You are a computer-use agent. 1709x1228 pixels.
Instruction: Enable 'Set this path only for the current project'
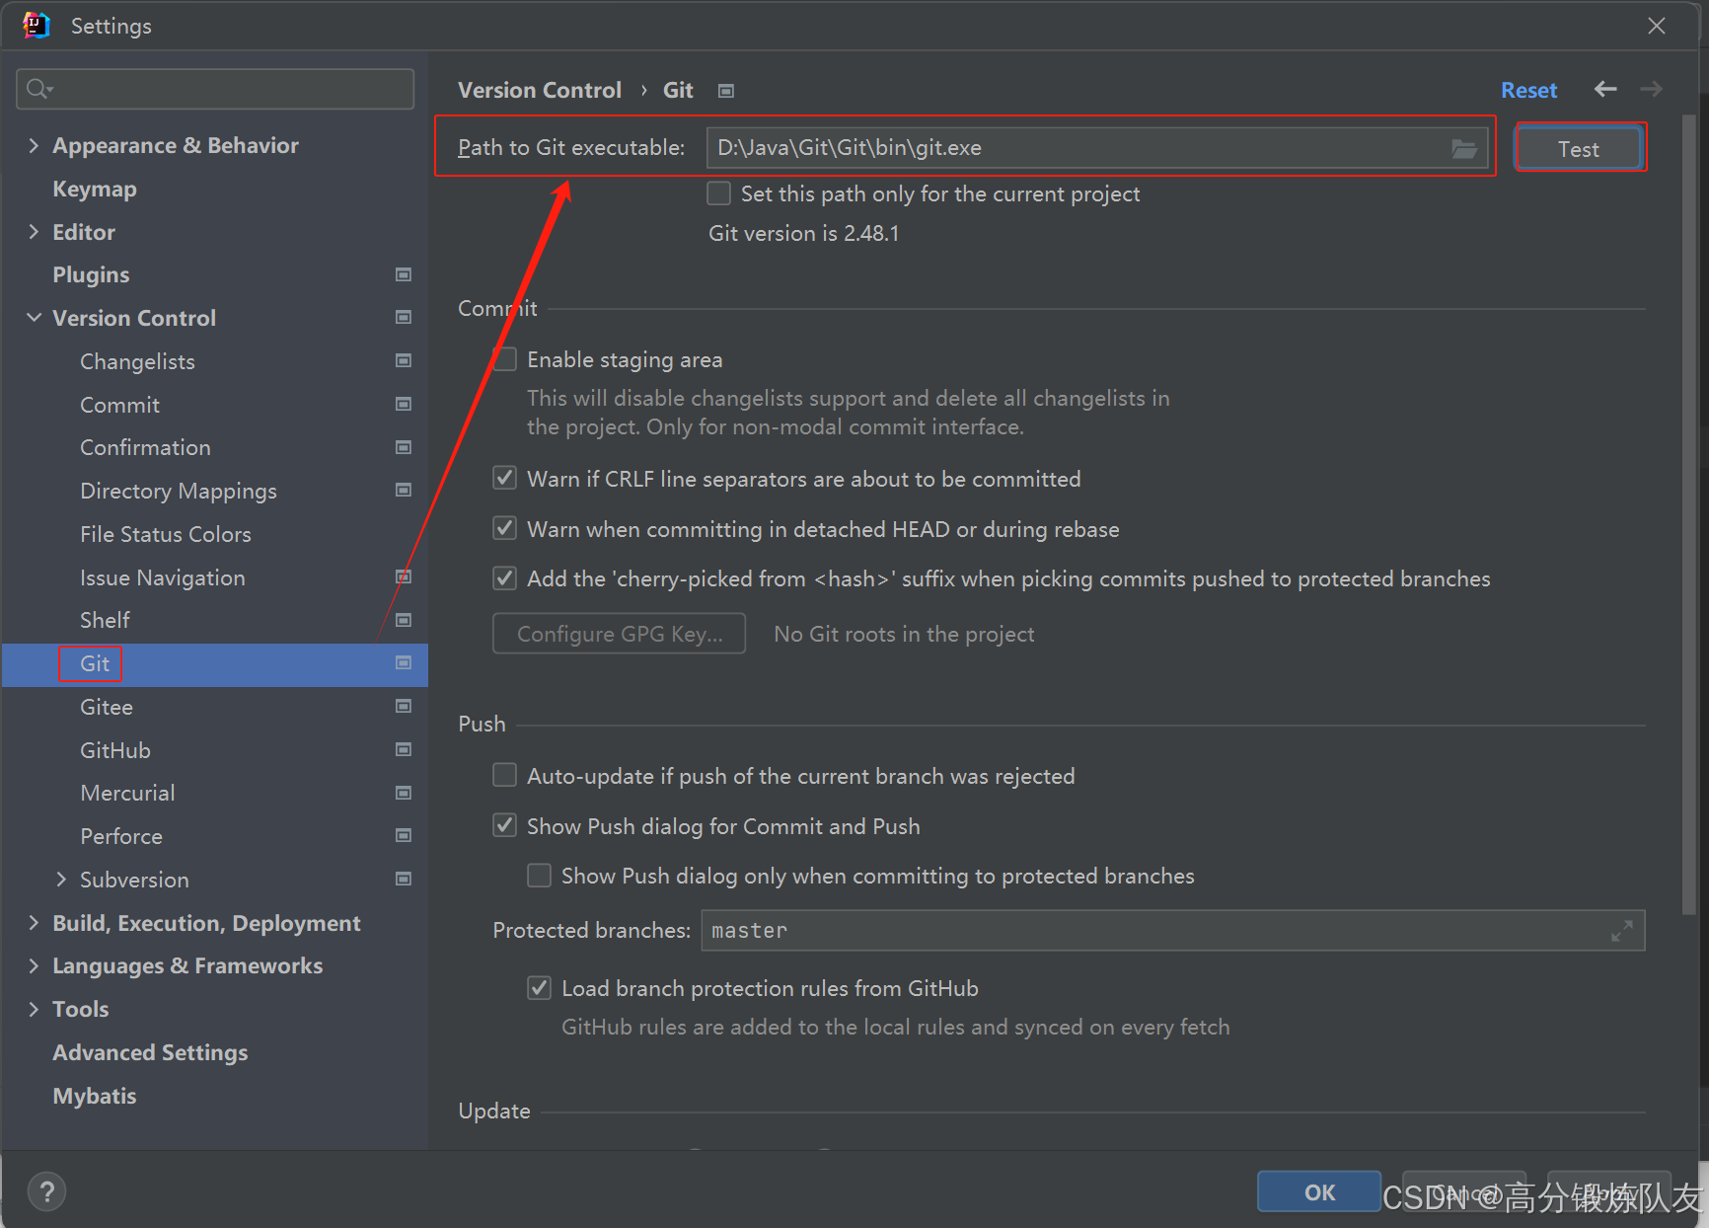click(x=719, y=193)
